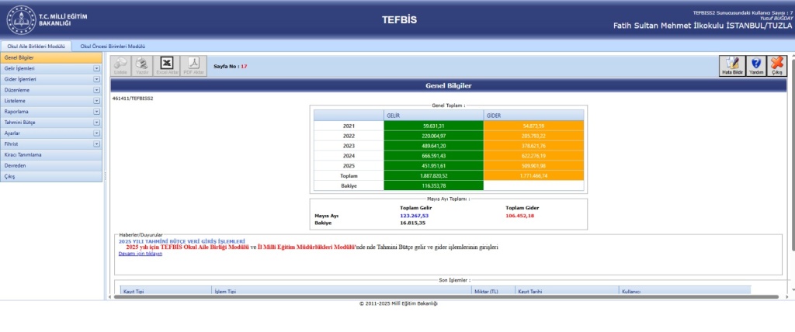The image size is (795, 332).
Task: Click the Yardım help icon
Action: [x=755, y=66]
